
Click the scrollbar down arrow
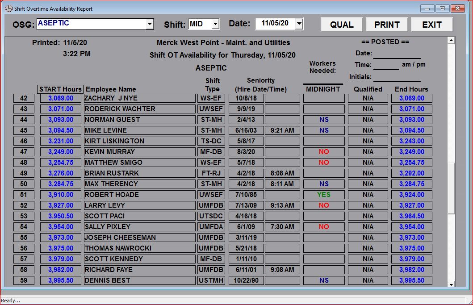coord(451,284)
